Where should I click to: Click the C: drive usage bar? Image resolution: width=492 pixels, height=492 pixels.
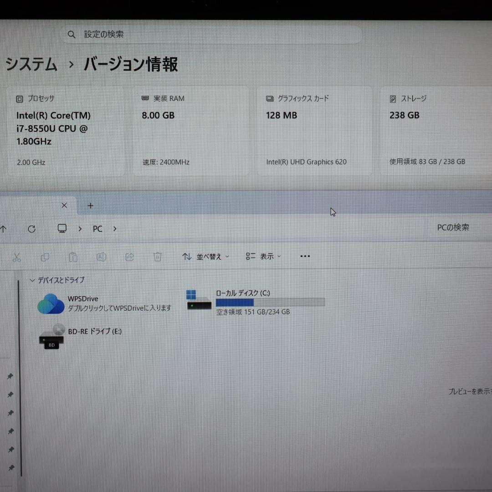[271, 302]
